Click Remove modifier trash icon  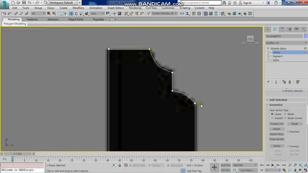(290, 82)
